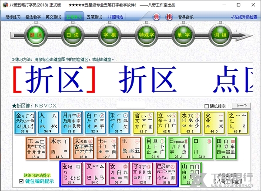This screenshot has height=191, width=261.
Task: Click the 键区 green round button
Action: (36, 35)
